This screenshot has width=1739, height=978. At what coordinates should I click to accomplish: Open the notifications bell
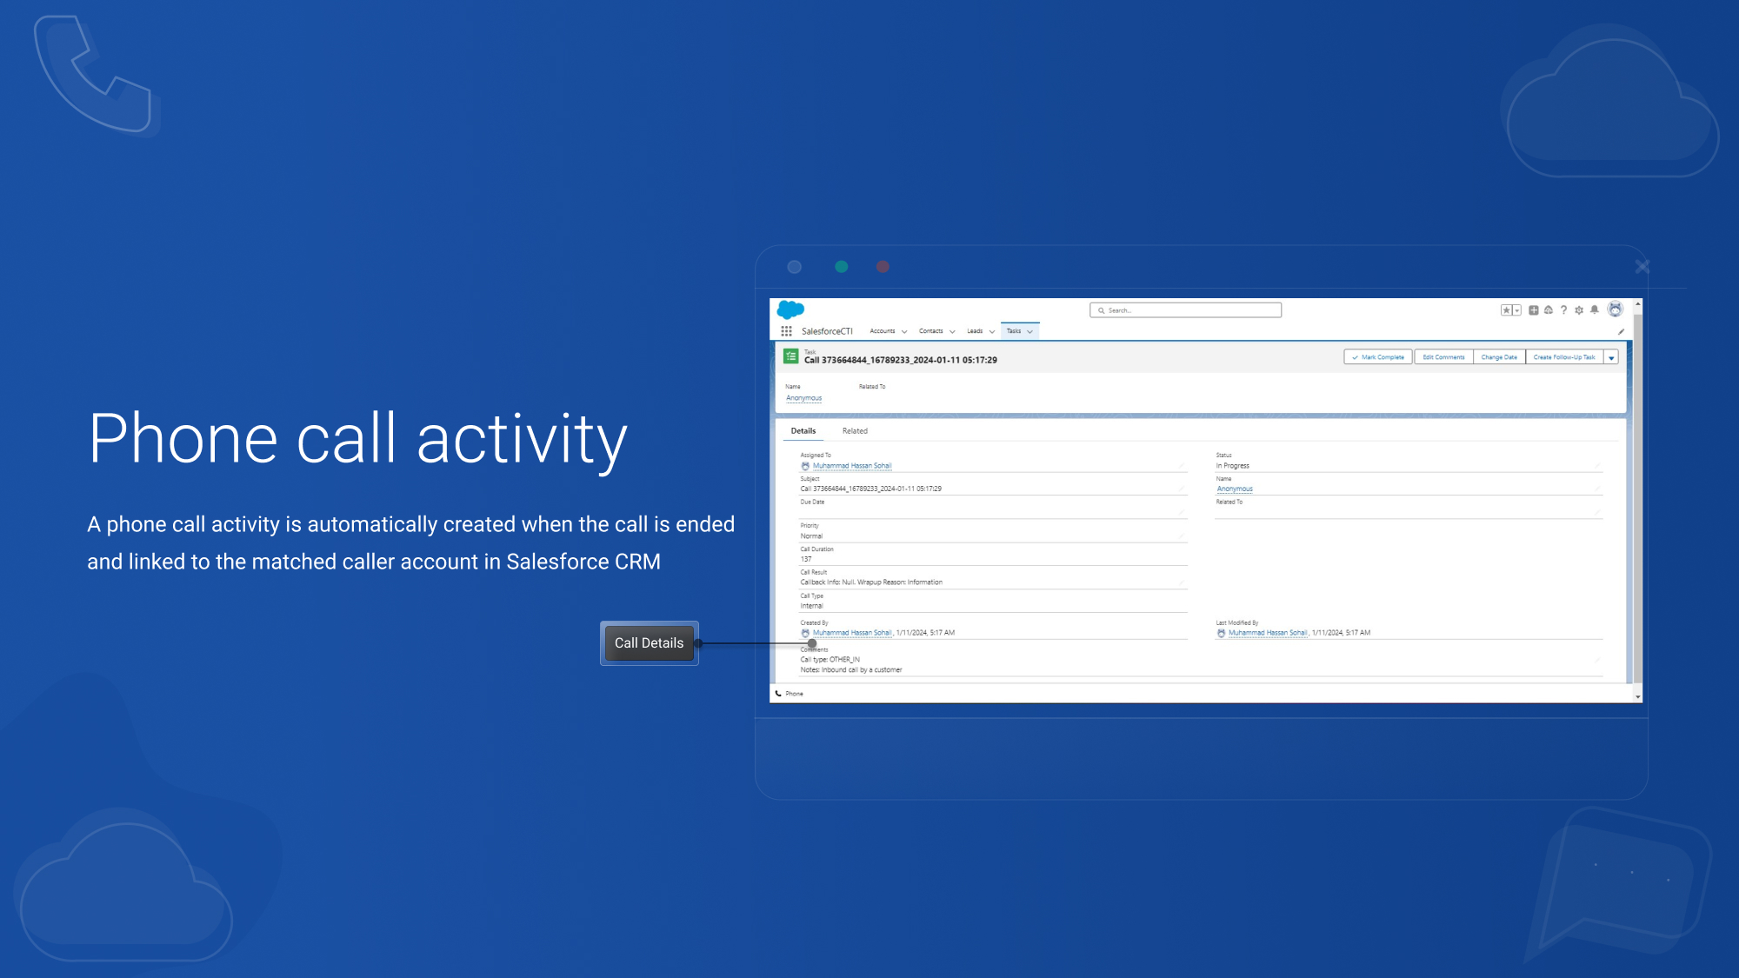[x=1595, y=310]
